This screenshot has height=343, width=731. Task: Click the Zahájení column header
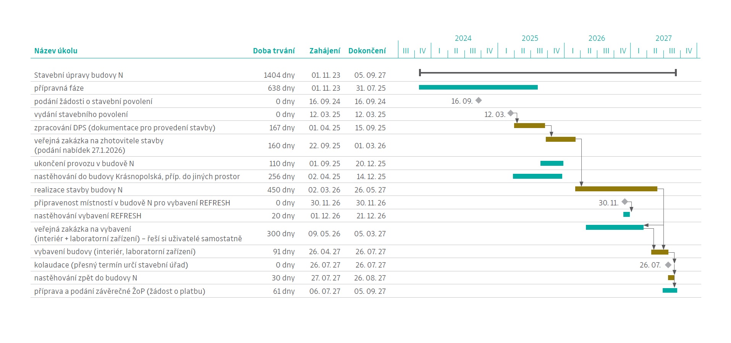point(324,51)
